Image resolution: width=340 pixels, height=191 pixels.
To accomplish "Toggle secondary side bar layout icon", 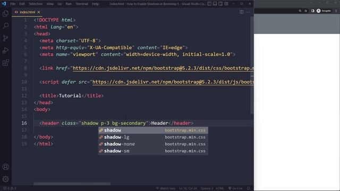I will coord(220,4).
